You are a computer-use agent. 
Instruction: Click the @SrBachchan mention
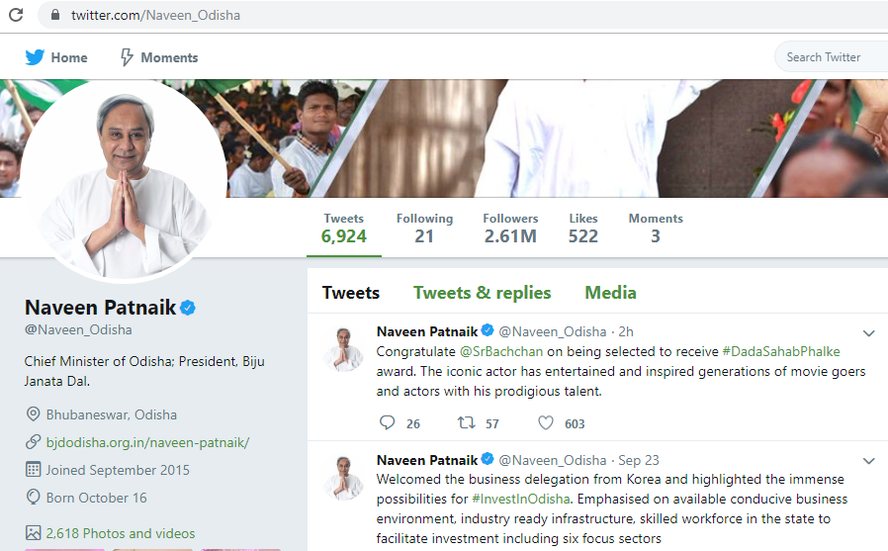(x=501, y=351)
